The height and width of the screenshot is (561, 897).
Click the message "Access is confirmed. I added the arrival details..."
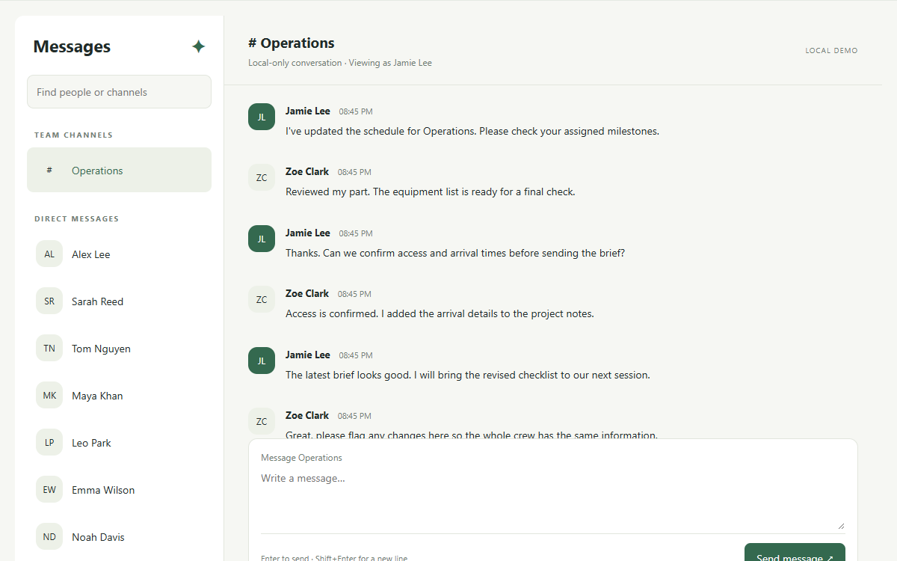click(x=440, y=313)
